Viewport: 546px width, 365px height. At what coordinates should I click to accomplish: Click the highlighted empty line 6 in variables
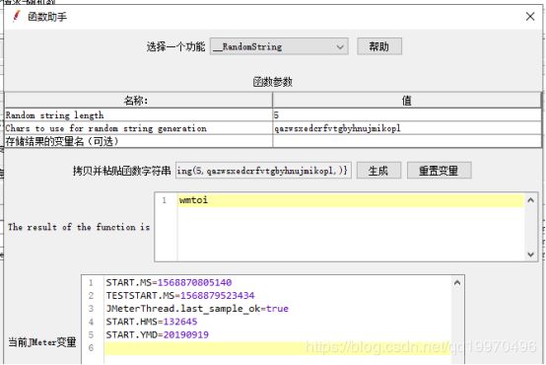[x=277, y=348]
